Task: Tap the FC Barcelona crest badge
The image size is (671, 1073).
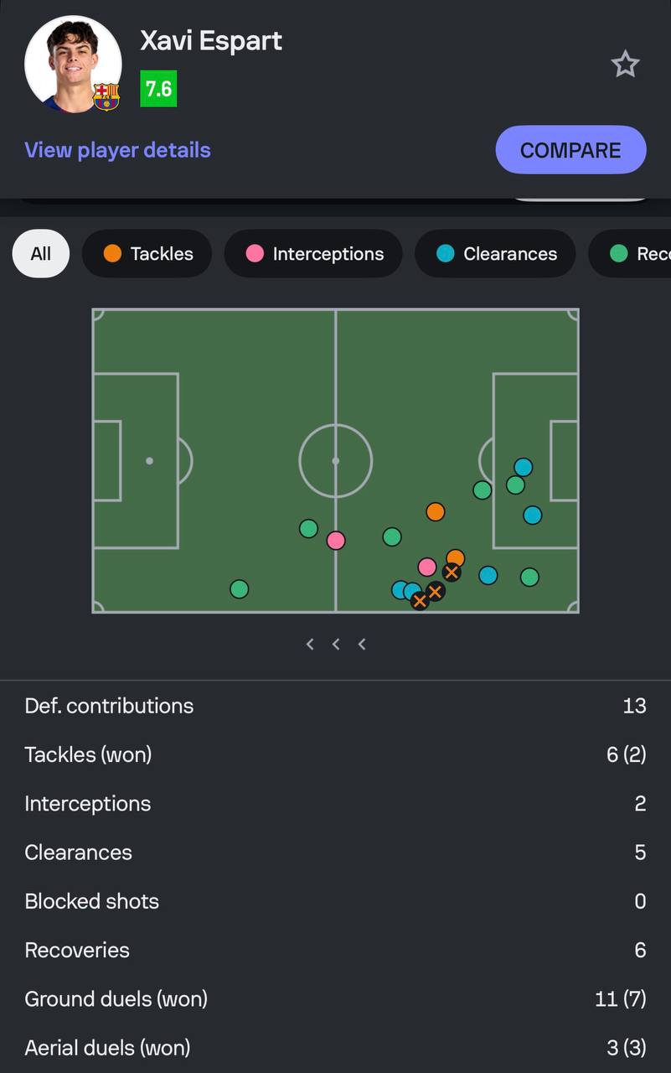Action: (x=106, y=96)
